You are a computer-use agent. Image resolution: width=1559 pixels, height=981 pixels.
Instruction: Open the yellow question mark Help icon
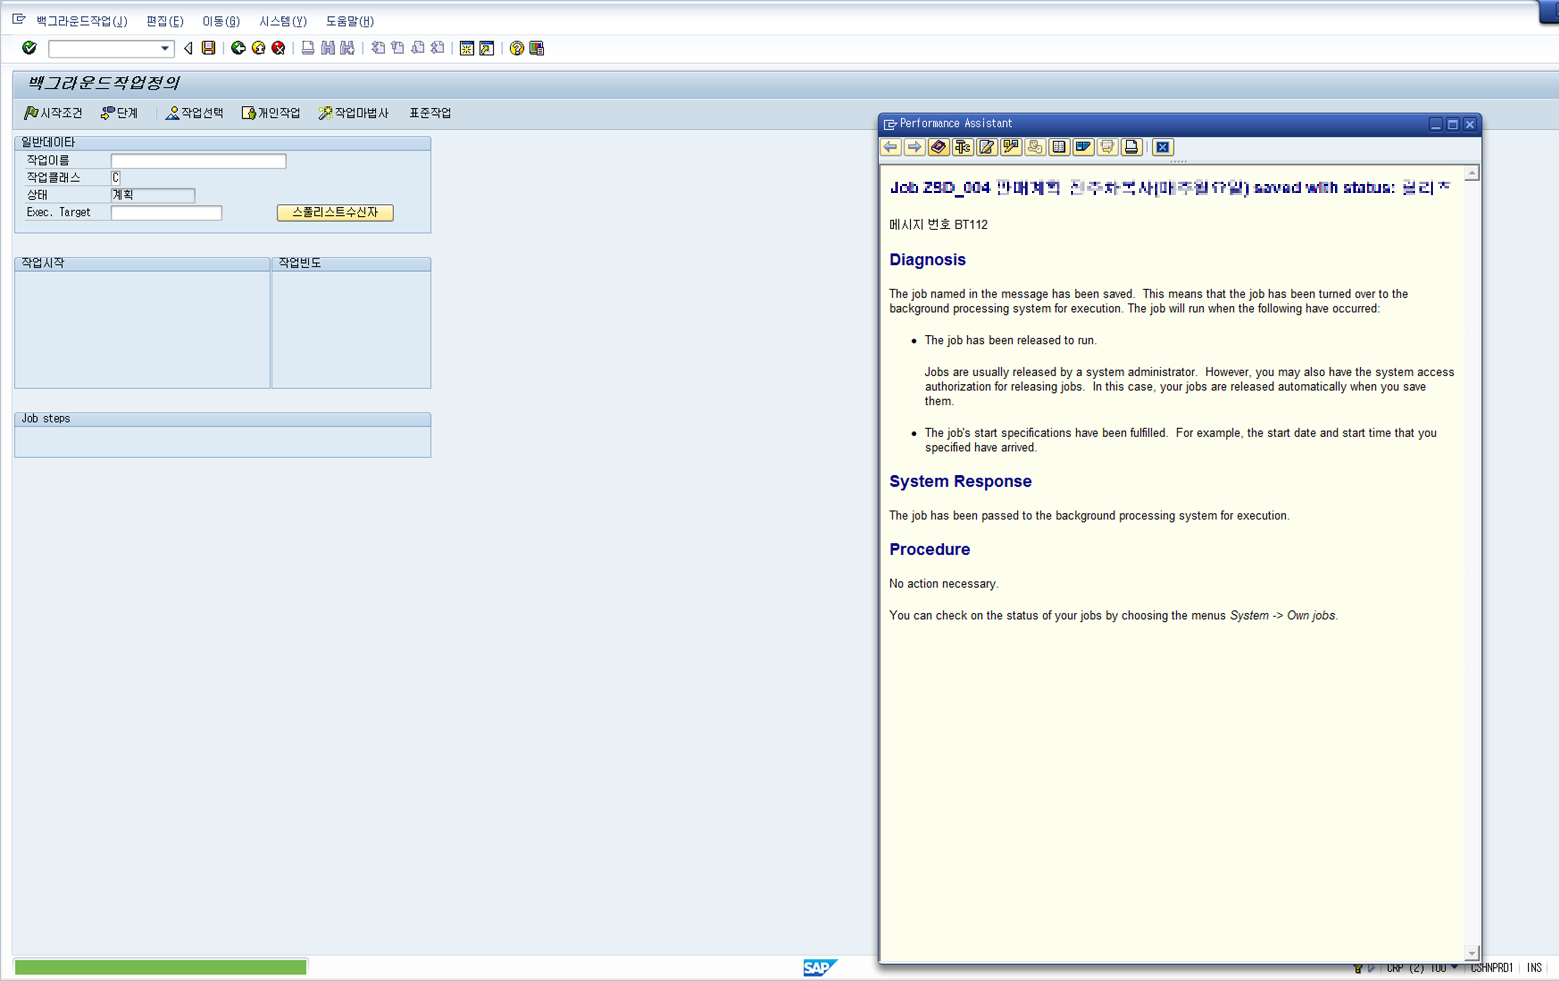516,48
